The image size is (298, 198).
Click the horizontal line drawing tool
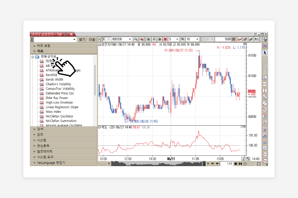[265, 84]
